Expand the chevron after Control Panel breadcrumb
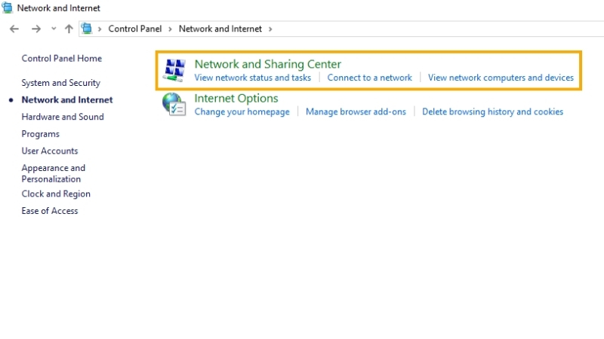The height and width of the screenshot is (339, 604). (x=170, y=29)
